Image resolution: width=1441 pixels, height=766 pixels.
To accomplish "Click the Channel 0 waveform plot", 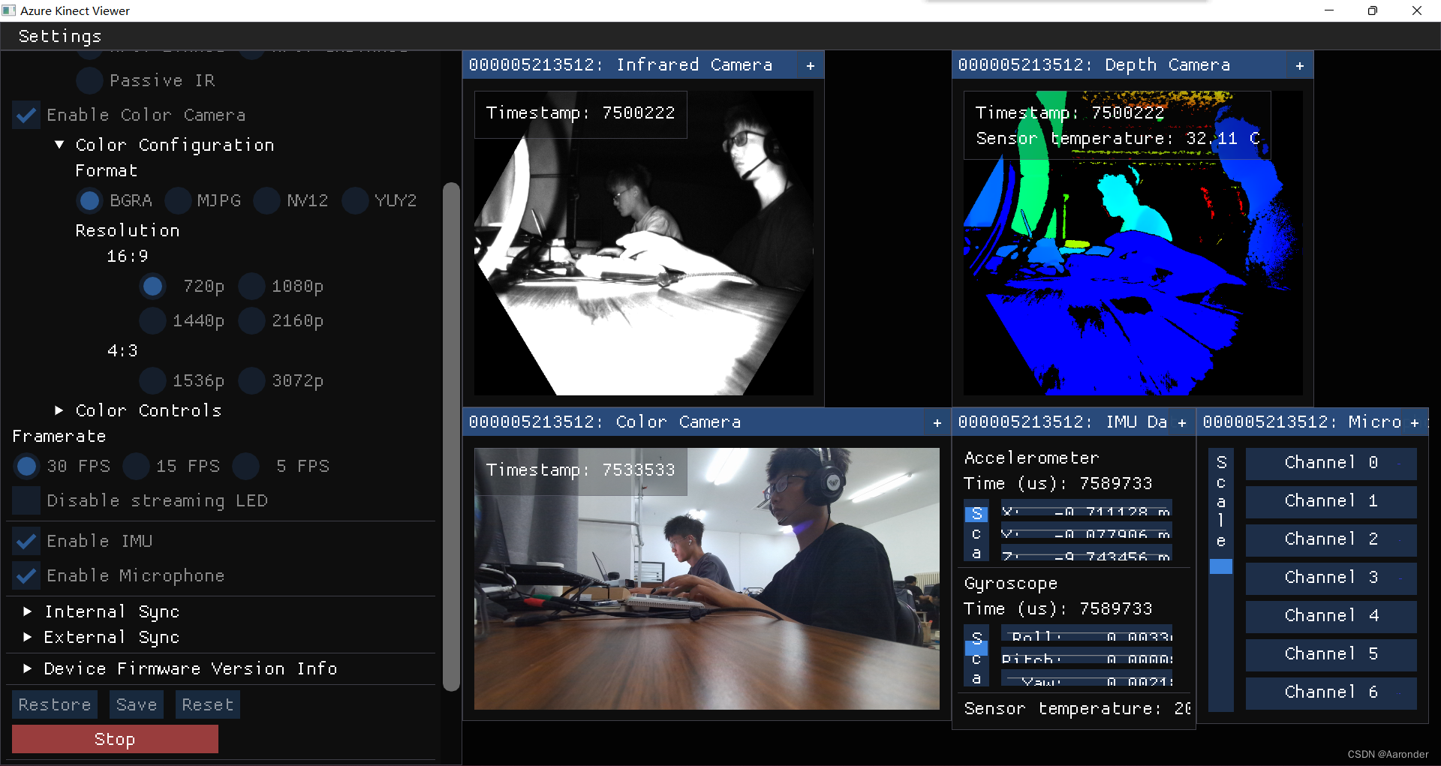I will [x=1331, y=464].
